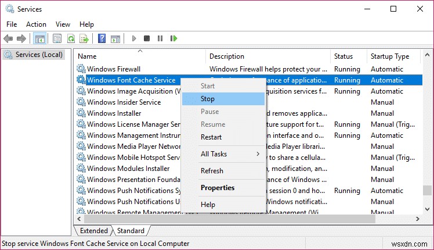The width and height of the screenshot is (434, 250).
Task: Click the Services app icon in title bar
Action: 10,9
